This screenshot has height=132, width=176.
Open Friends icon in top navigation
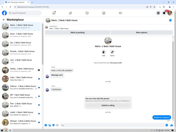pyautogui.click(x=70, y=13)
